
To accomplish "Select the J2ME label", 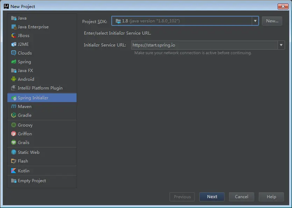I will (23, 44).
